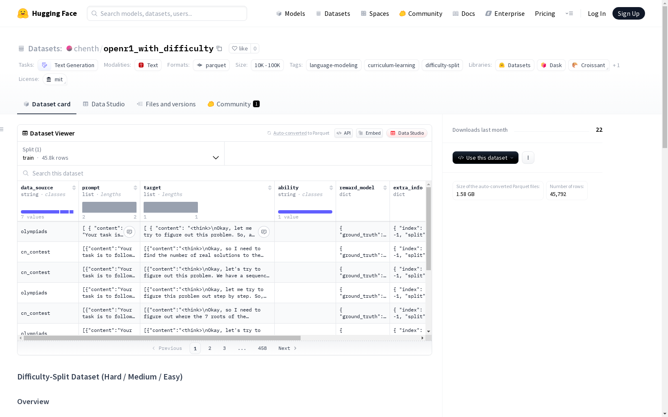Select the parquet format tag
The image size is (668, 417).
tap(211, 65)
